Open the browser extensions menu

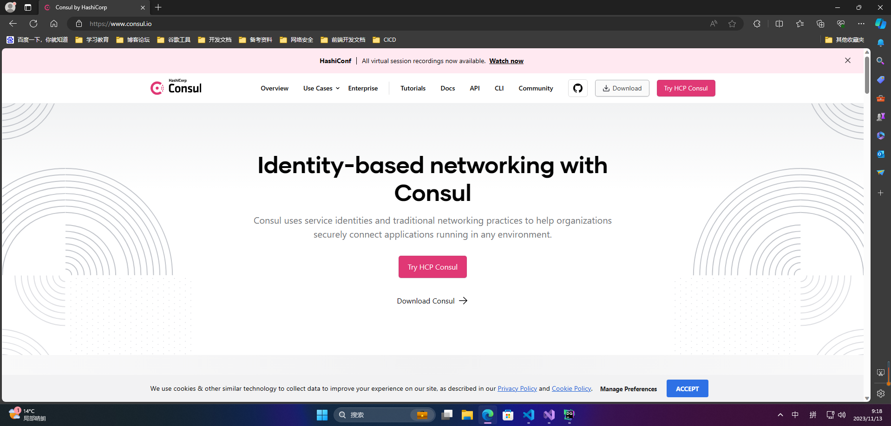[x=757, y=24]
